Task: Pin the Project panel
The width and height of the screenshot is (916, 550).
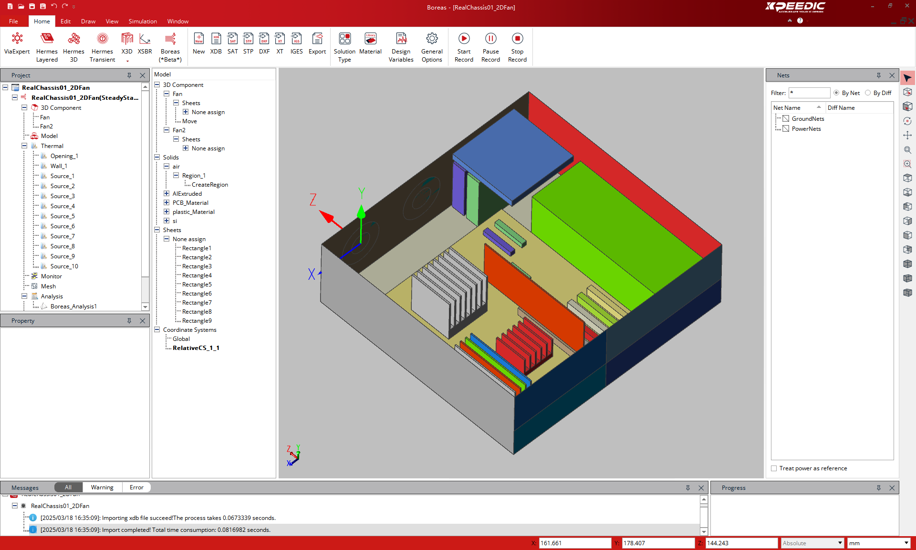Action: tap(129, 75)
